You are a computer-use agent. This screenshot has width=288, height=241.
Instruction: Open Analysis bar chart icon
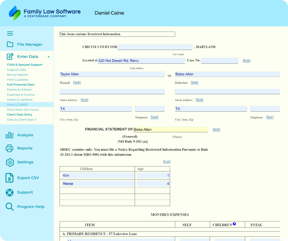point(10,135)
